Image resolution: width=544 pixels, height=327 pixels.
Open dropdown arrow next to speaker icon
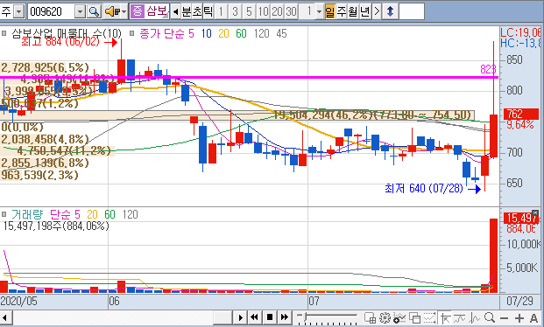coord(124,11)
